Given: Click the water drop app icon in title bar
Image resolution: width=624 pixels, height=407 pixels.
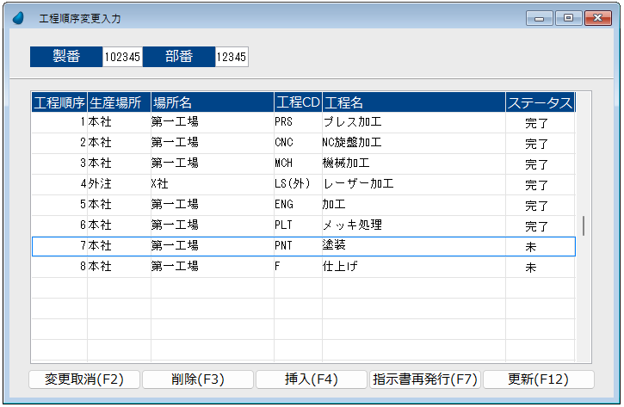Looking at the screenshot, I should (18, 17).
